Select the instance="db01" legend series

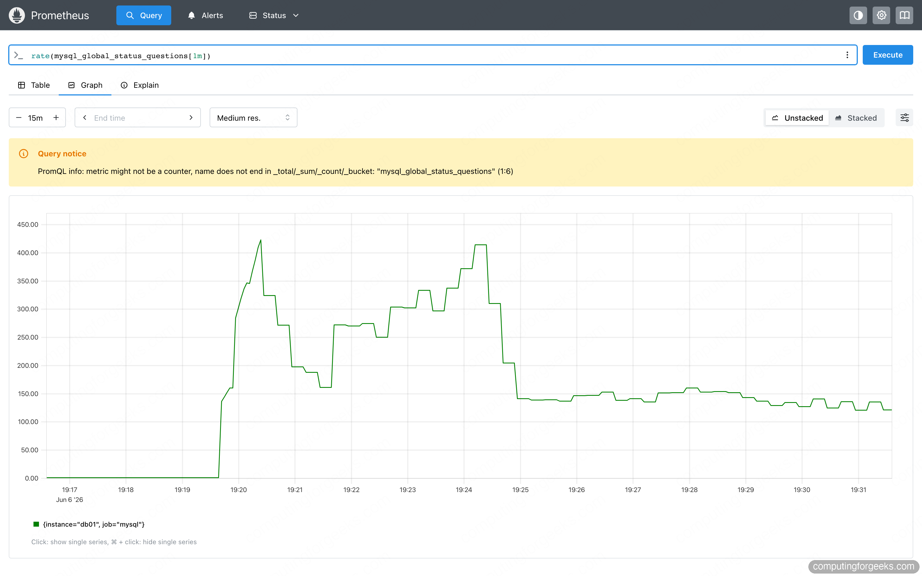click(x=94, y=524)
